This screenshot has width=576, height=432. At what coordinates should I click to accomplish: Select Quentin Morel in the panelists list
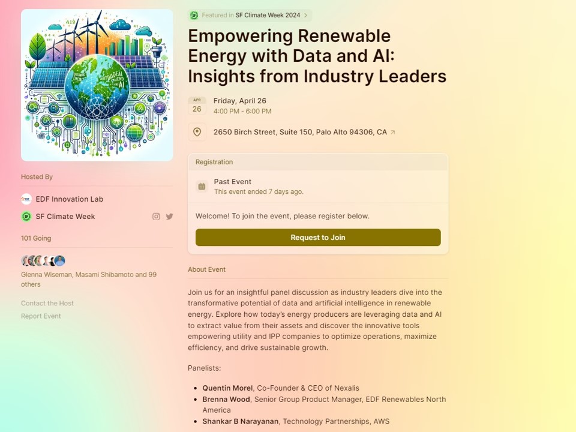[227, 388]
